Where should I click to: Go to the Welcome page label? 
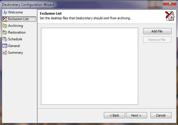[x=15, y=12]
